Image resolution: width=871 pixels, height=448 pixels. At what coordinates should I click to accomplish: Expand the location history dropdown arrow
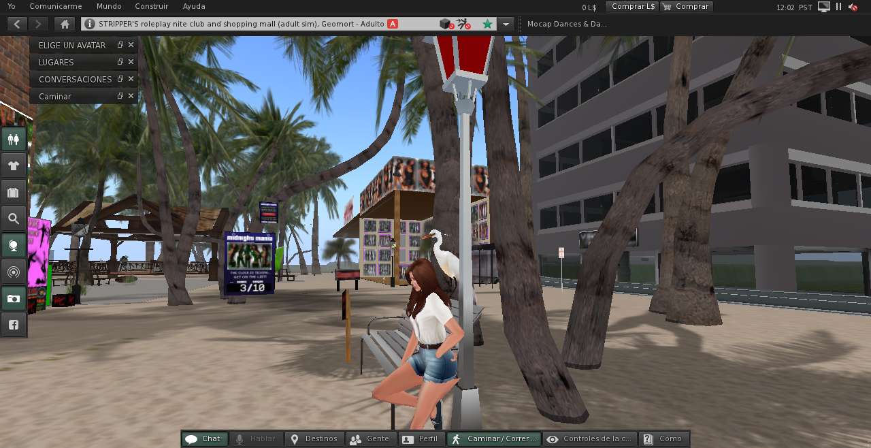click(x=506, y=24)
